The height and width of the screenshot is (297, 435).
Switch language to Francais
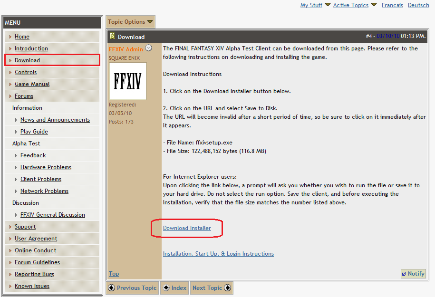(392, 5)
